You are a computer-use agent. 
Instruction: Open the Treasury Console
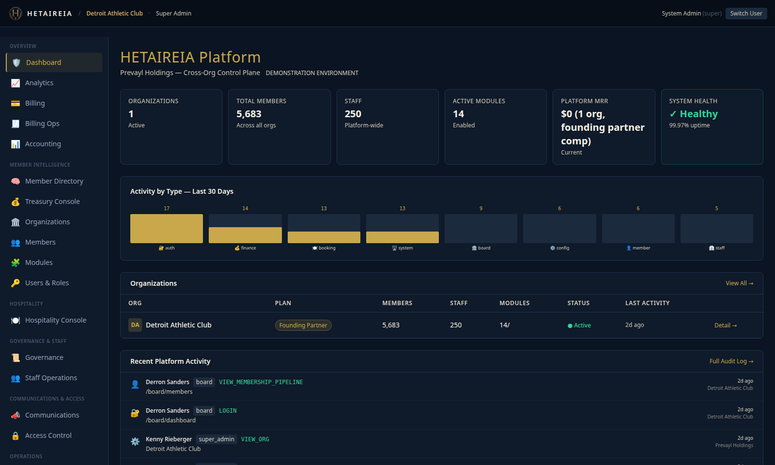pyautogui.click(x=54, y=201)
